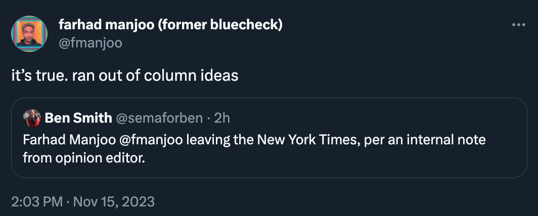Click Ben Smith's small profile avatar
This screenshot has height=216, width=538.
point(32,119)
